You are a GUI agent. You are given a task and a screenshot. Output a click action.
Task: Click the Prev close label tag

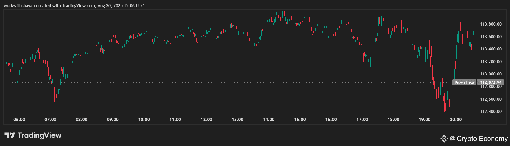464,83
